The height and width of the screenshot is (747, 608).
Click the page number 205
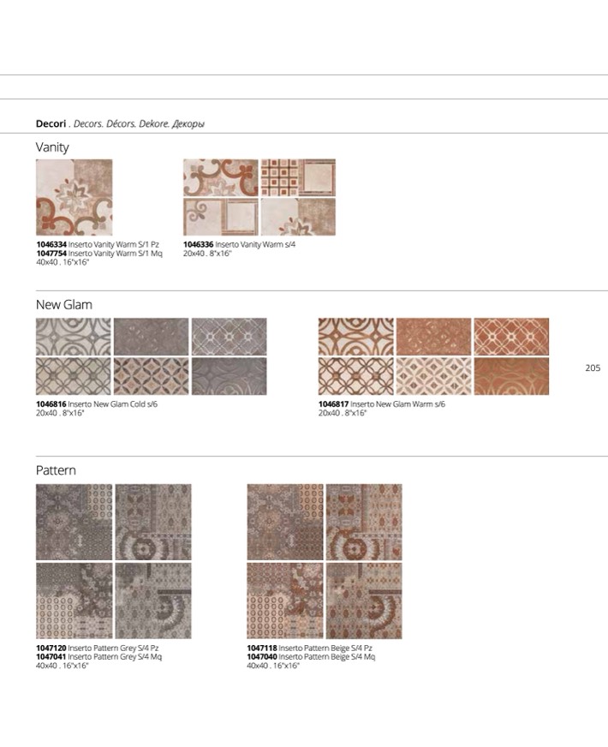point(593,368)
